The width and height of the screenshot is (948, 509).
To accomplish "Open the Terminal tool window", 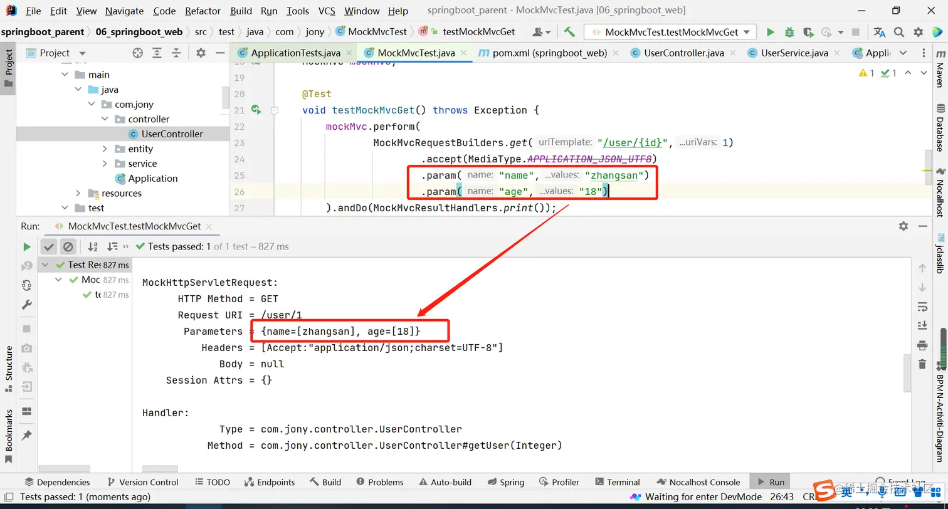I will 617,482.
